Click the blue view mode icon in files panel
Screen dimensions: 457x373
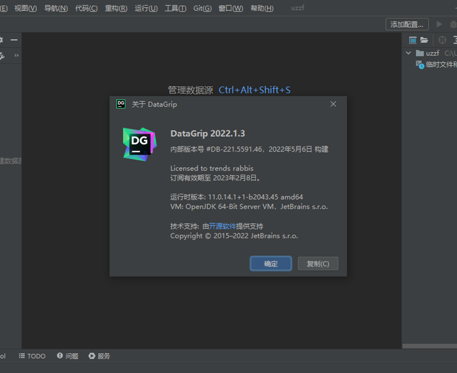(x=413, y=40)
